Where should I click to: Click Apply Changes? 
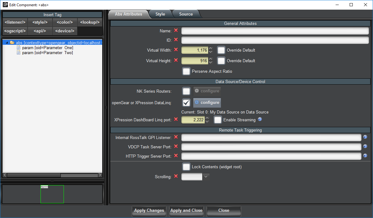149,211
